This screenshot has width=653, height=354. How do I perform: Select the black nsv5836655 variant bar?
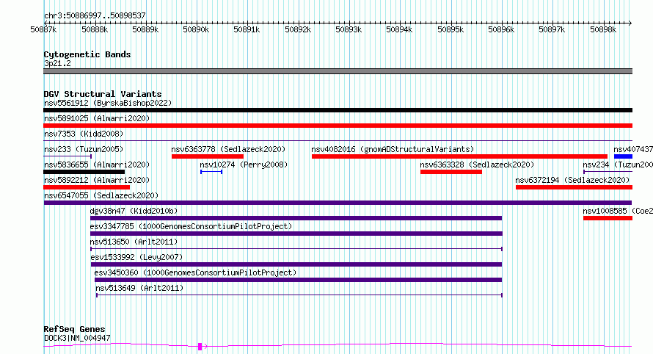click(x=84, y=172)
